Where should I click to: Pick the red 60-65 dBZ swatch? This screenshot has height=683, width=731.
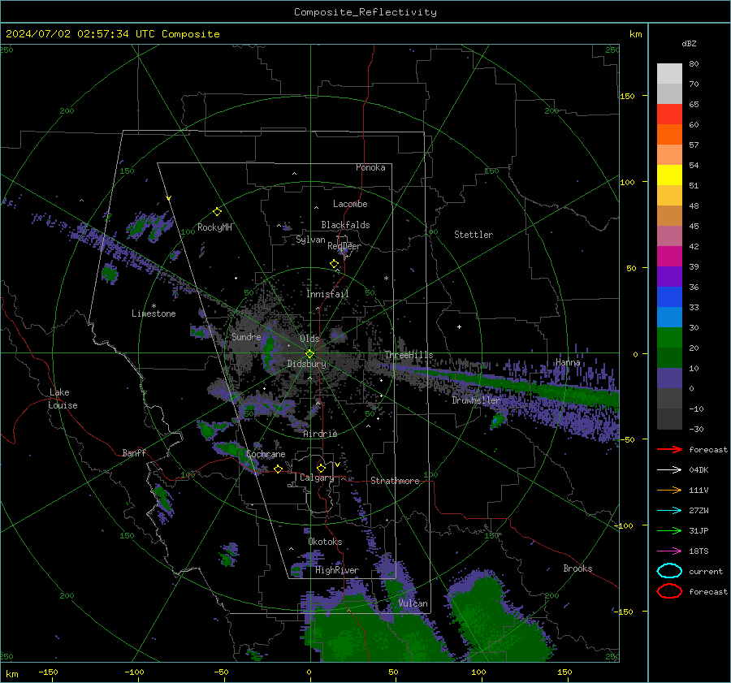click(669, 115)
